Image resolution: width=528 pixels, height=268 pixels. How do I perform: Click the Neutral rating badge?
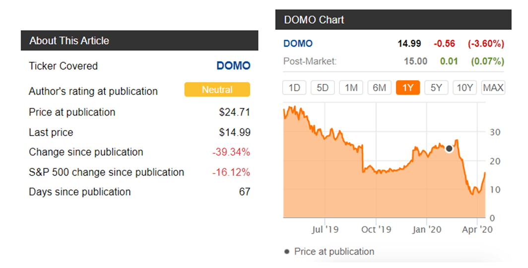click(217, 89)
